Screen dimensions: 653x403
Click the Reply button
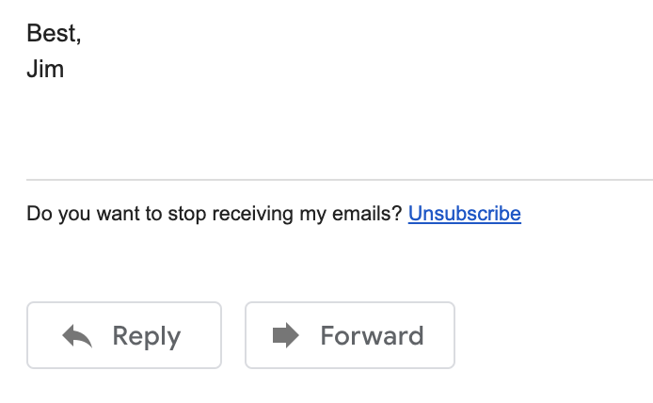coord(124,335)
